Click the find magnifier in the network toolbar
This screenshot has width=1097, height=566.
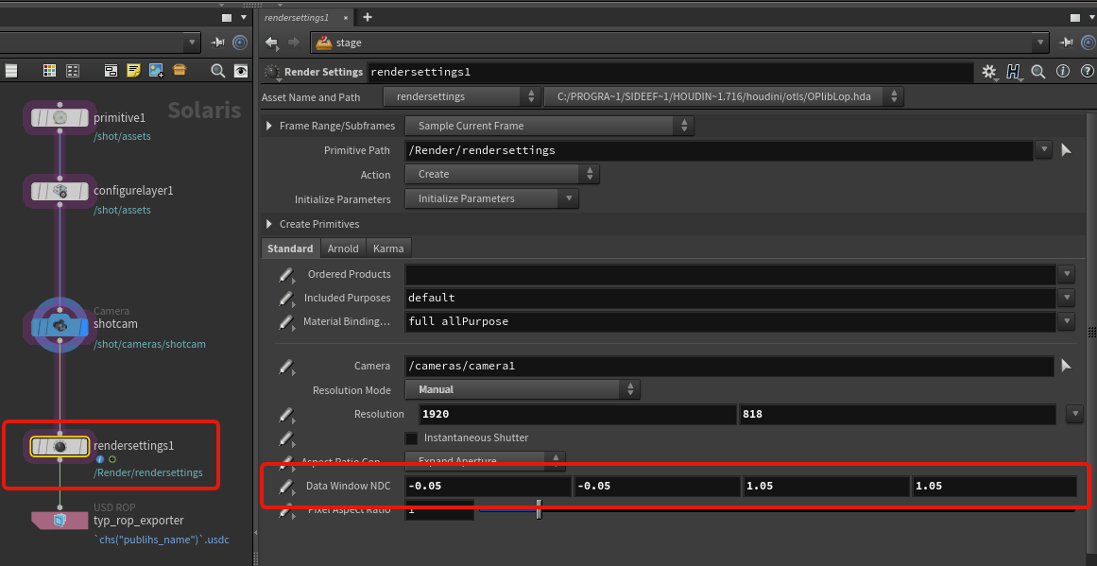217,71
